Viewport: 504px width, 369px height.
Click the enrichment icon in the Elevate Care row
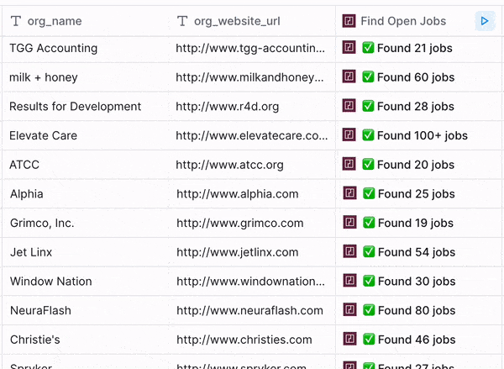click(349, 135)
